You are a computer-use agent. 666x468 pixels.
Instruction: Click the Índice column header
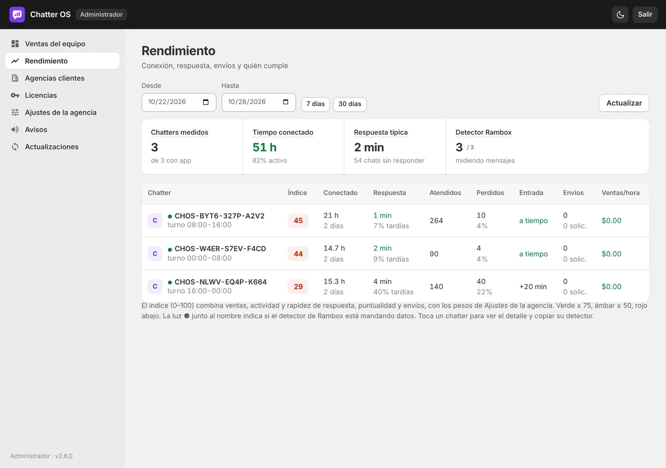point(297,193)
